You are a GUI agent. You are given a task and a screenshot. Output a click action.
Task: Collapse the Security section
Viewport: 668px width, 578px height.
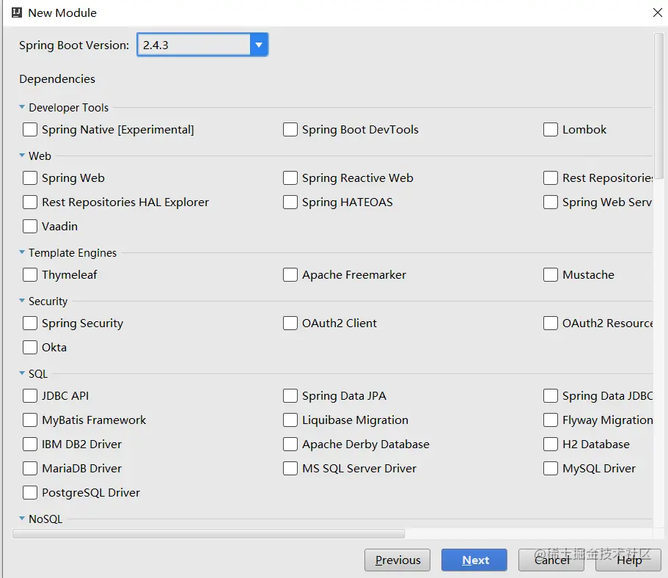[x=22, y=301]
